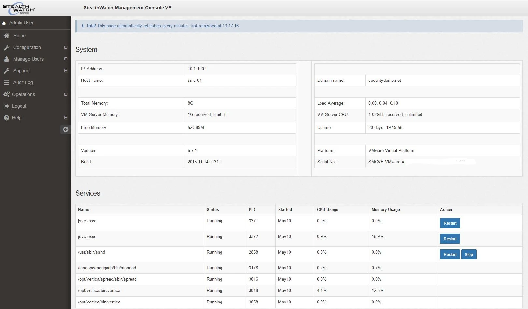The width and height of the screenshot is (528, 309).
Task: Click the Serial No. value SMCVE-VMware-4
Action: pyautogui.click(x=386, y=162)
